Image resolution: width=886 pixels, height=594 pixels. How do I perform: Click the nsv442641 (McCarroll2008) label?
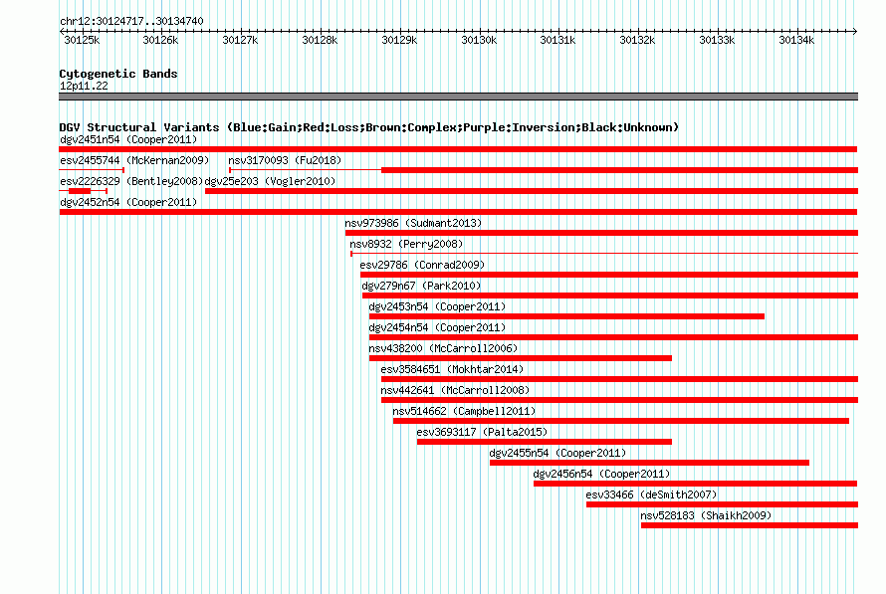click(x=455, y=390)
